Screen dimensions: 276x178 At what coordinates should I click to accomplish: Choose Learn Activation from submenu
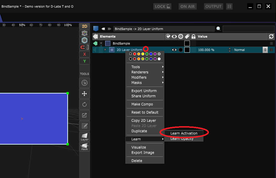[x=184, y=133]
